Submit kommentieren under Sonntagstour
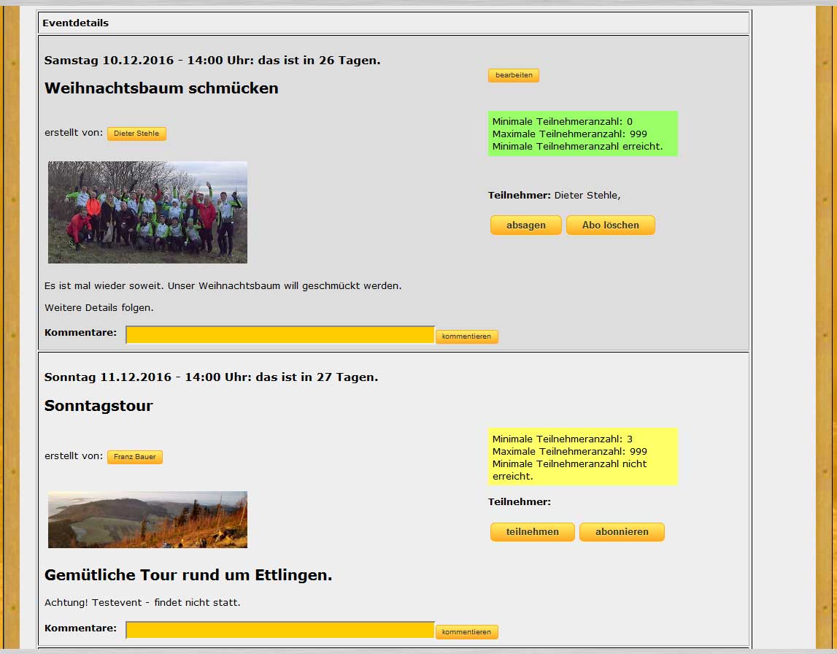 tap(466, 632)
